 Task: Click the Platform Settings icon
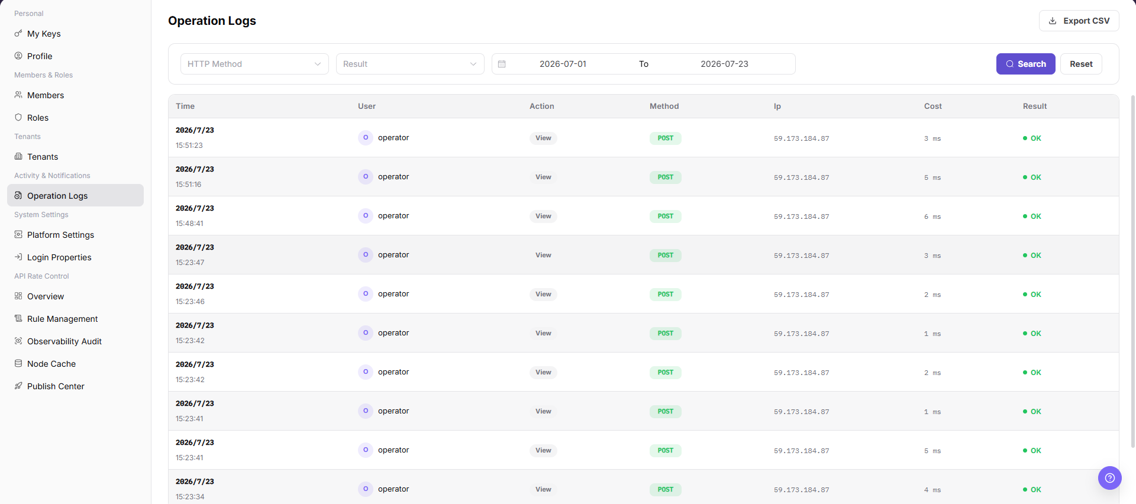(18, 234)
